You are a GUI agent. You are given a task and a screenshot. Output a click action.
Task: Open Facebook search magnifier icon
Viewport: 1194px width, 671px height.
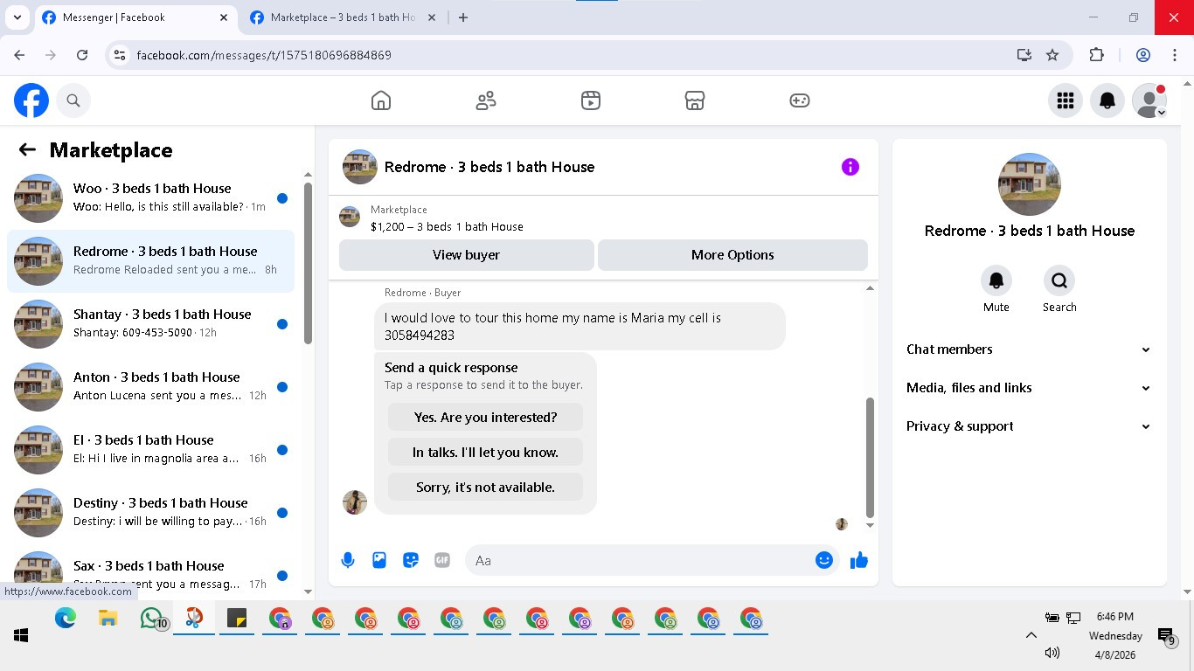(73, 100)
